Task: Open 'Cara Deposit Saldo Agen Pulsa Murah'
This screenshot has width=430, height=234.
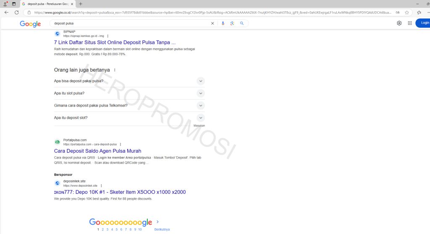Action: pos(97,151)
